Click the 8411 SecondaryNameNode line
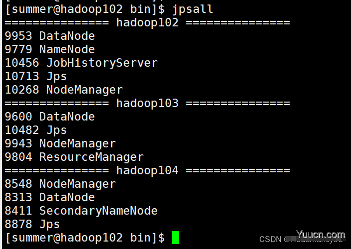This screenshot has height=249, width=351. tap(81, 211)
